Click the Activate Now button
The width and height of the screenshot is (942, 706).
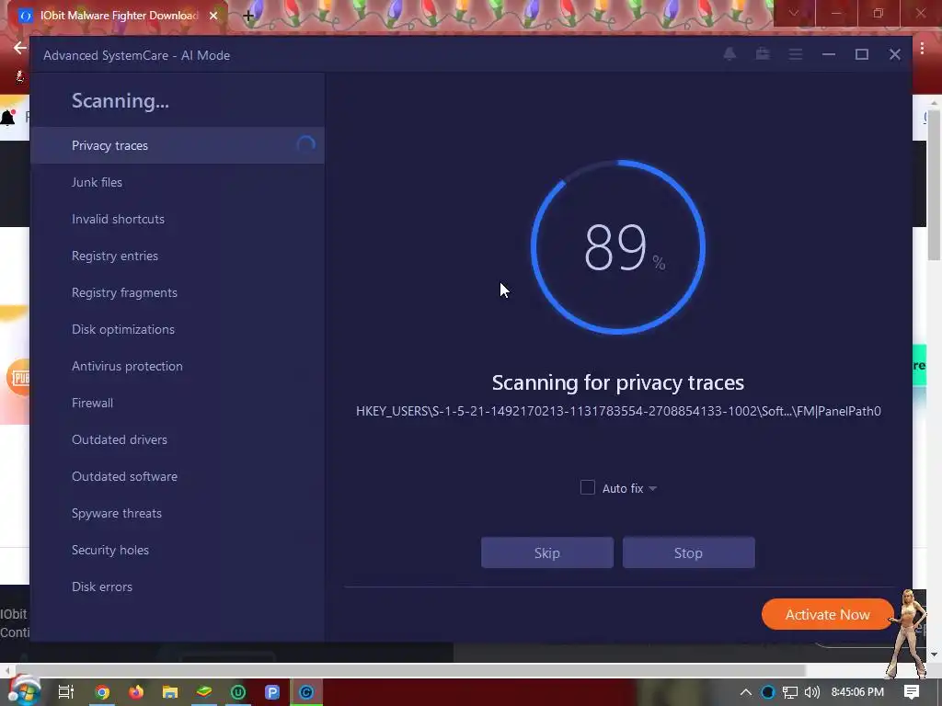pos(827,614)
